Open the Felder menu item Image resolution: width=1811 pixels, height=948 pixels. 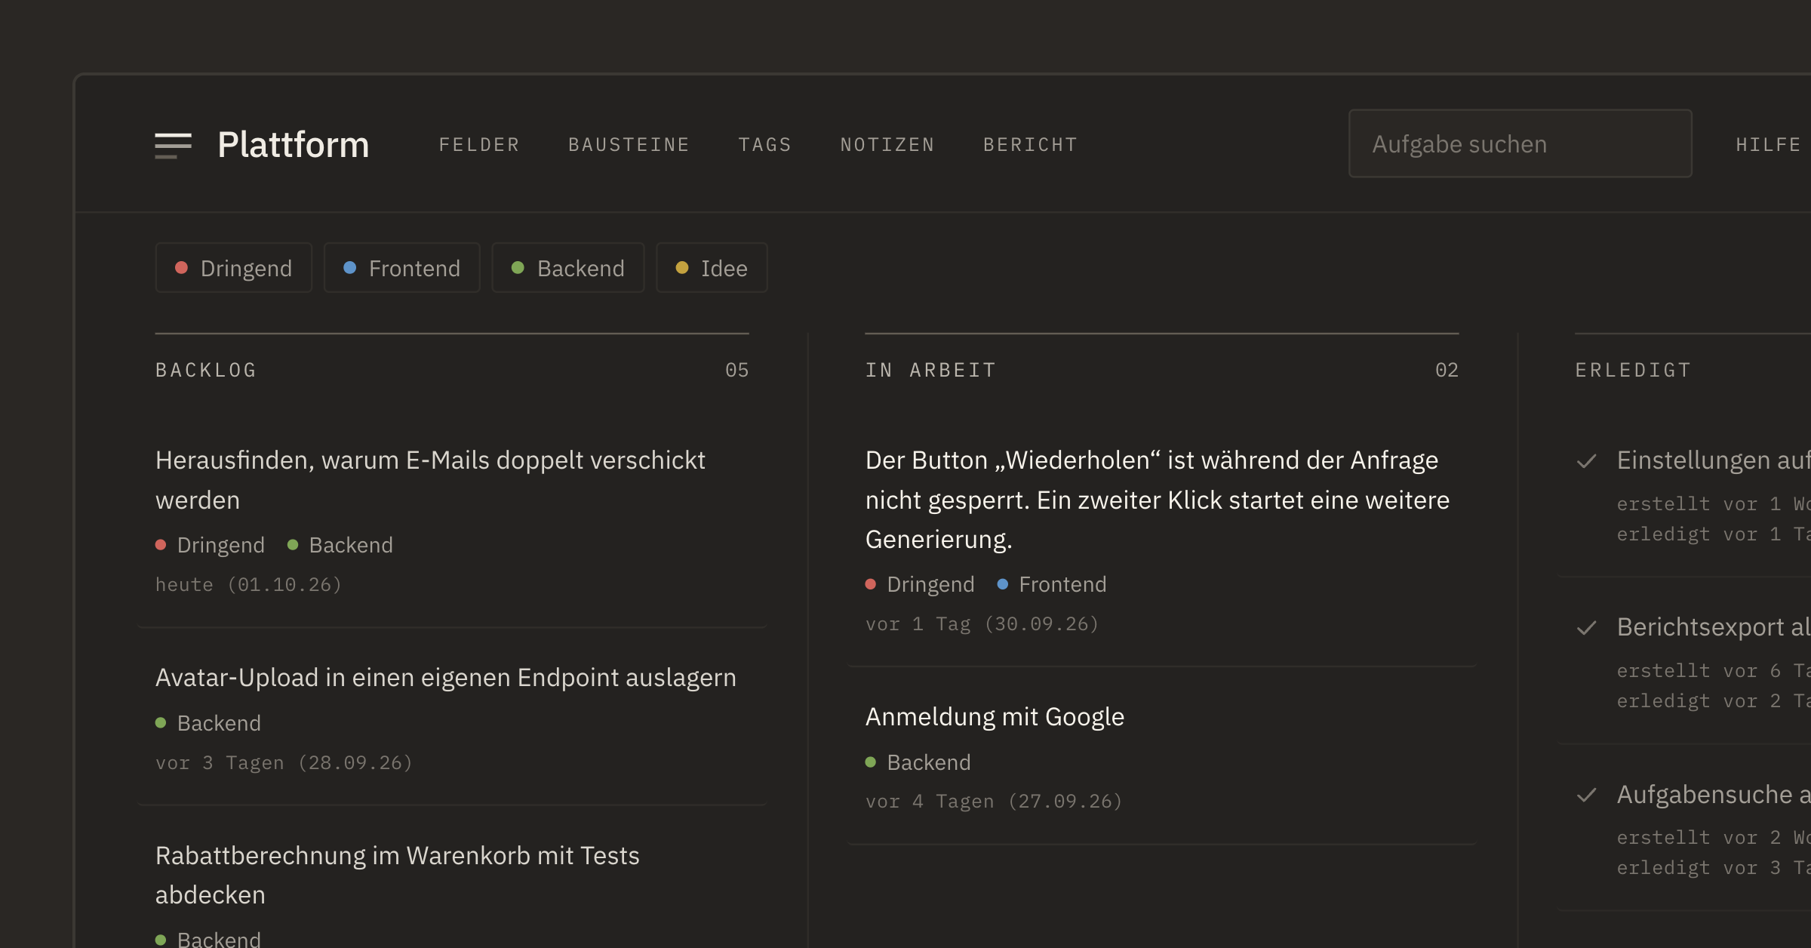tap(479, 145)
